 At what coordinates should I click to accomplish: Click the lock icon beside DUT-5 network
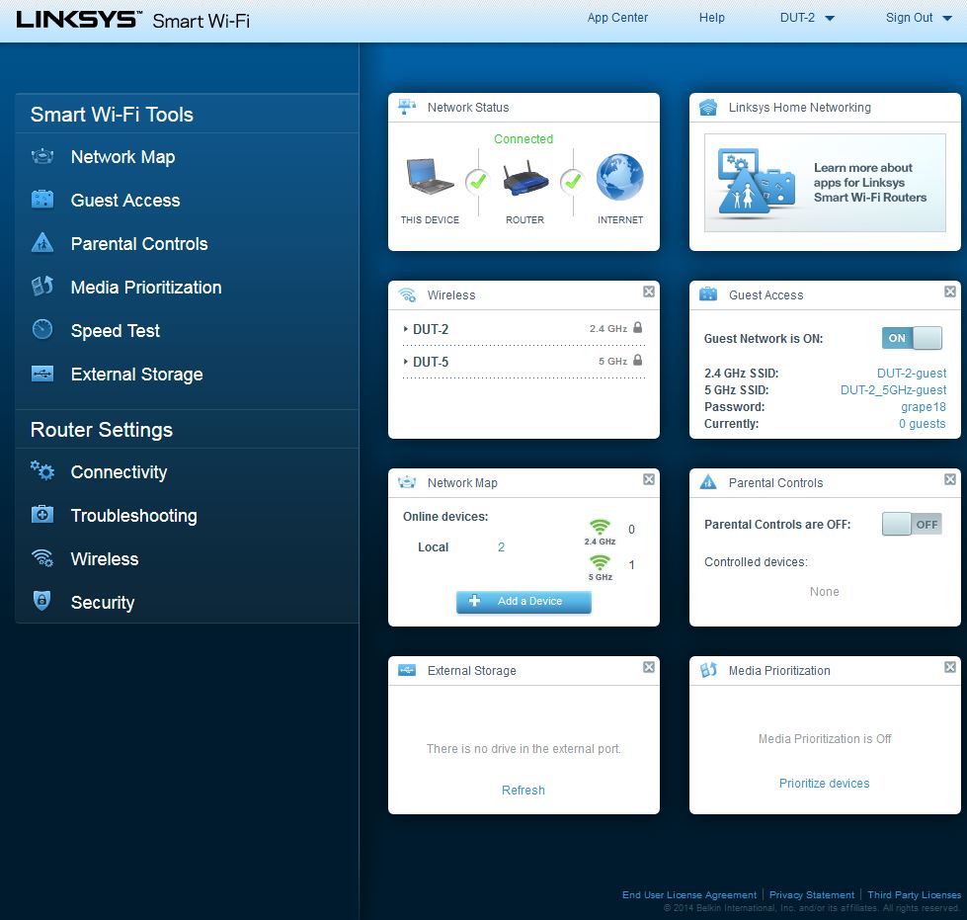[x=638, y=361]
